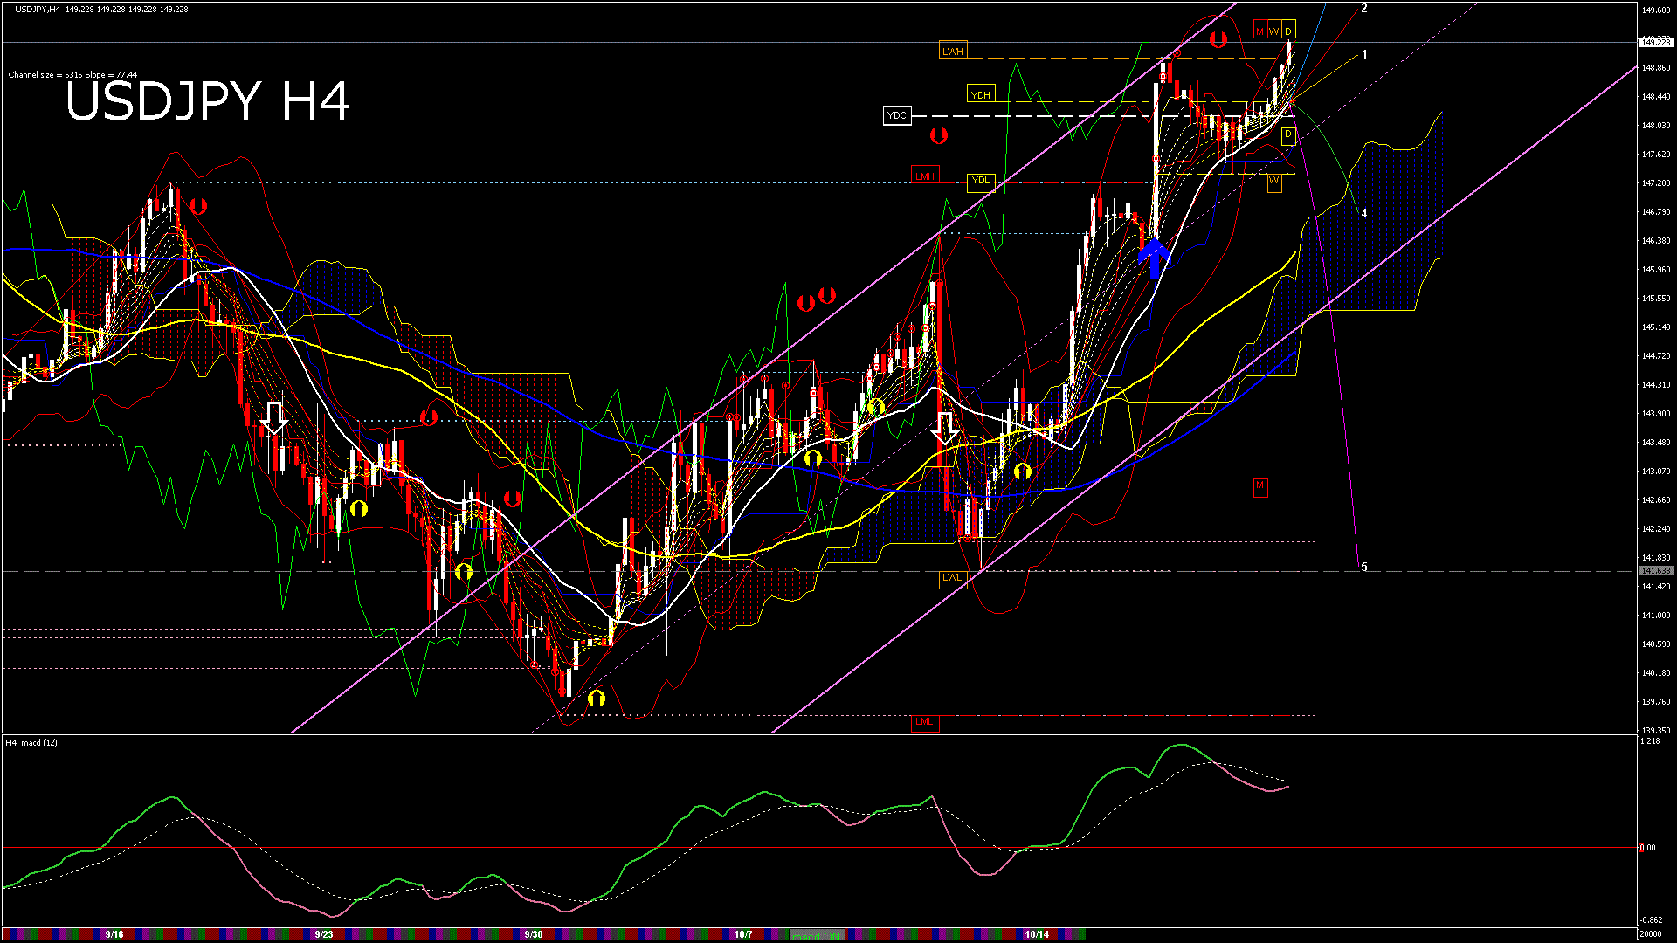Screen dimensions: 1677x943
Task: Click the Channel size and Slope text
Action: (72, 75)
